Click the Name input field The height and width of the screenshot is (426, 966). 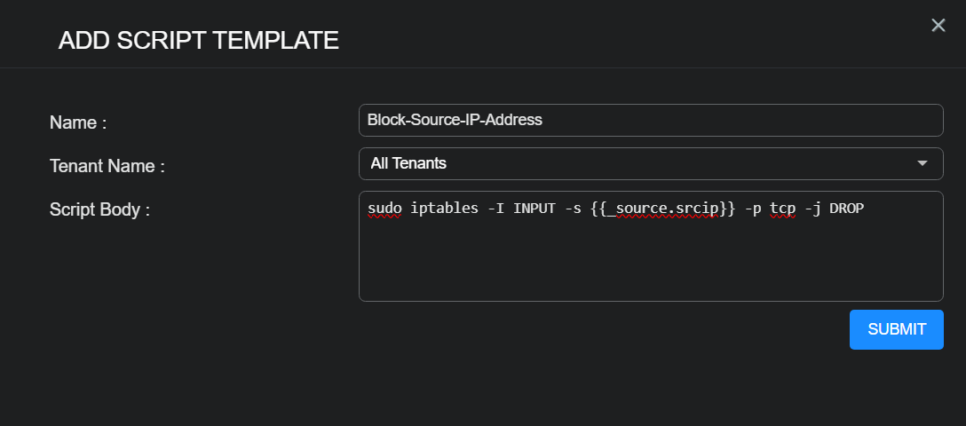pyautogui.click(x=650, y=120)
